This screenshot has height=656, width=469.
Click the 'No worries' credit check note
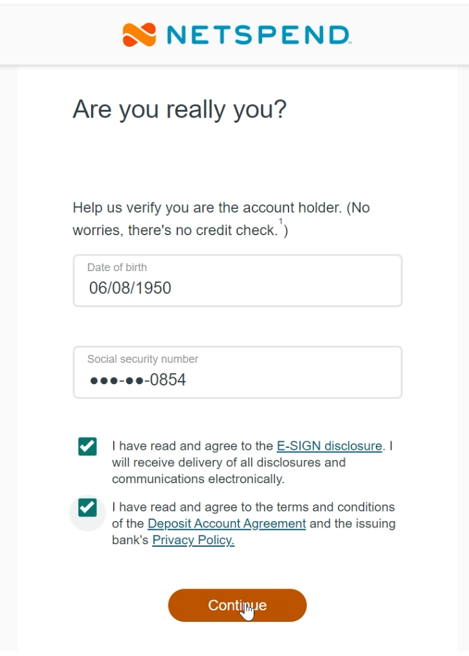[x=173, y=230]
